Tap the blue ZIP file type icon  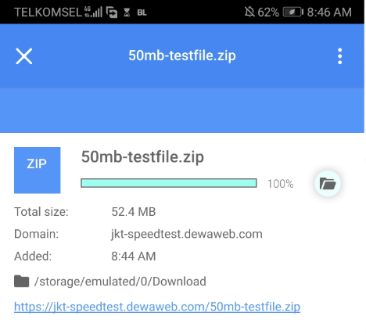click(x=38, y=171)
